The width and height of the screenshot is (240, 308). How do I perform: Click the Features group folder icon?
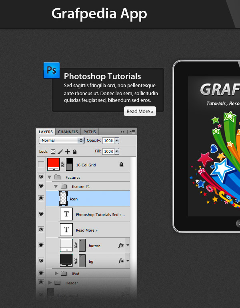57,177
